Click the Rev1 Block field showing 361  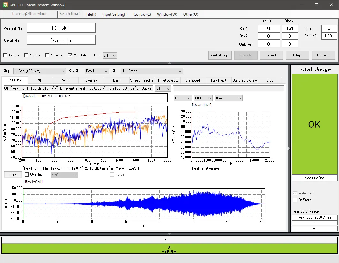point(290,28)
